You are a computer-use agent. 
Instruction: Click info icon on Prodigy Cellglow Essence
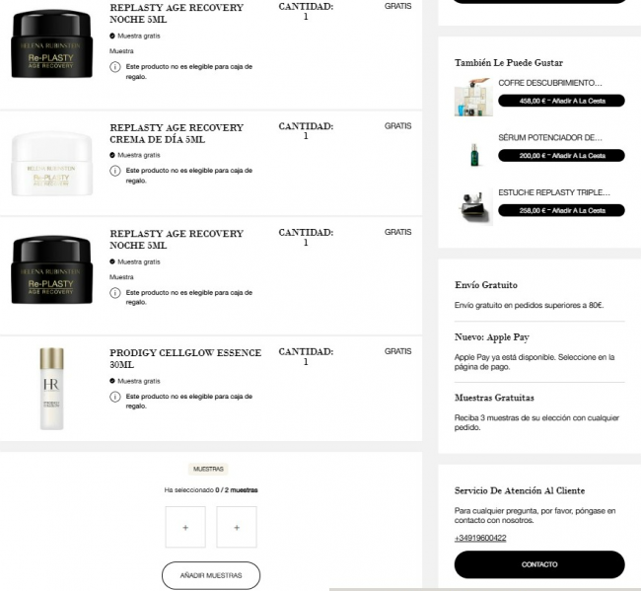tap(115, 397)
